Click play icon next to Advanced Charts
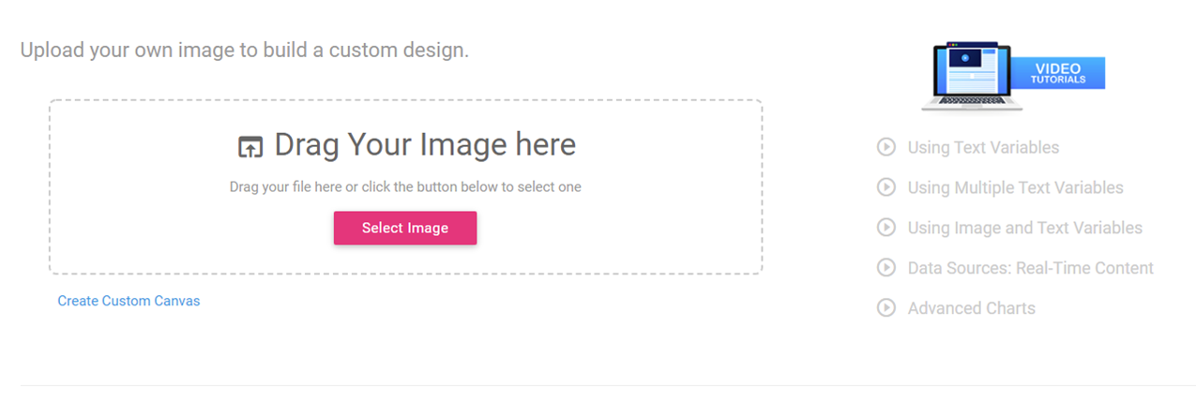 886,308
